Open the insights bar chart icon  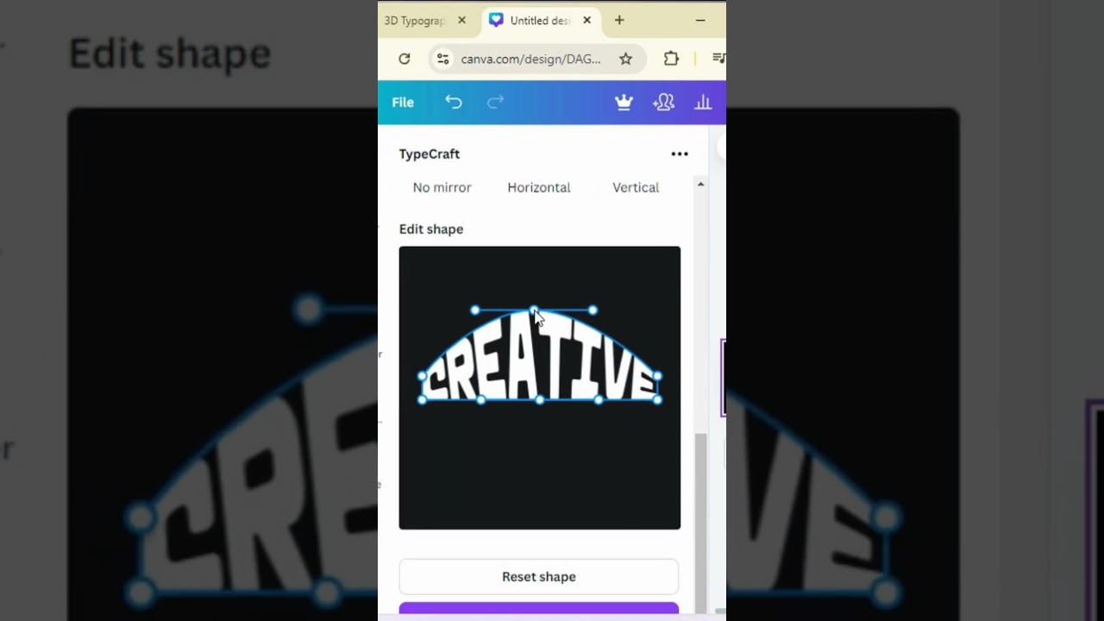(703, 103)
